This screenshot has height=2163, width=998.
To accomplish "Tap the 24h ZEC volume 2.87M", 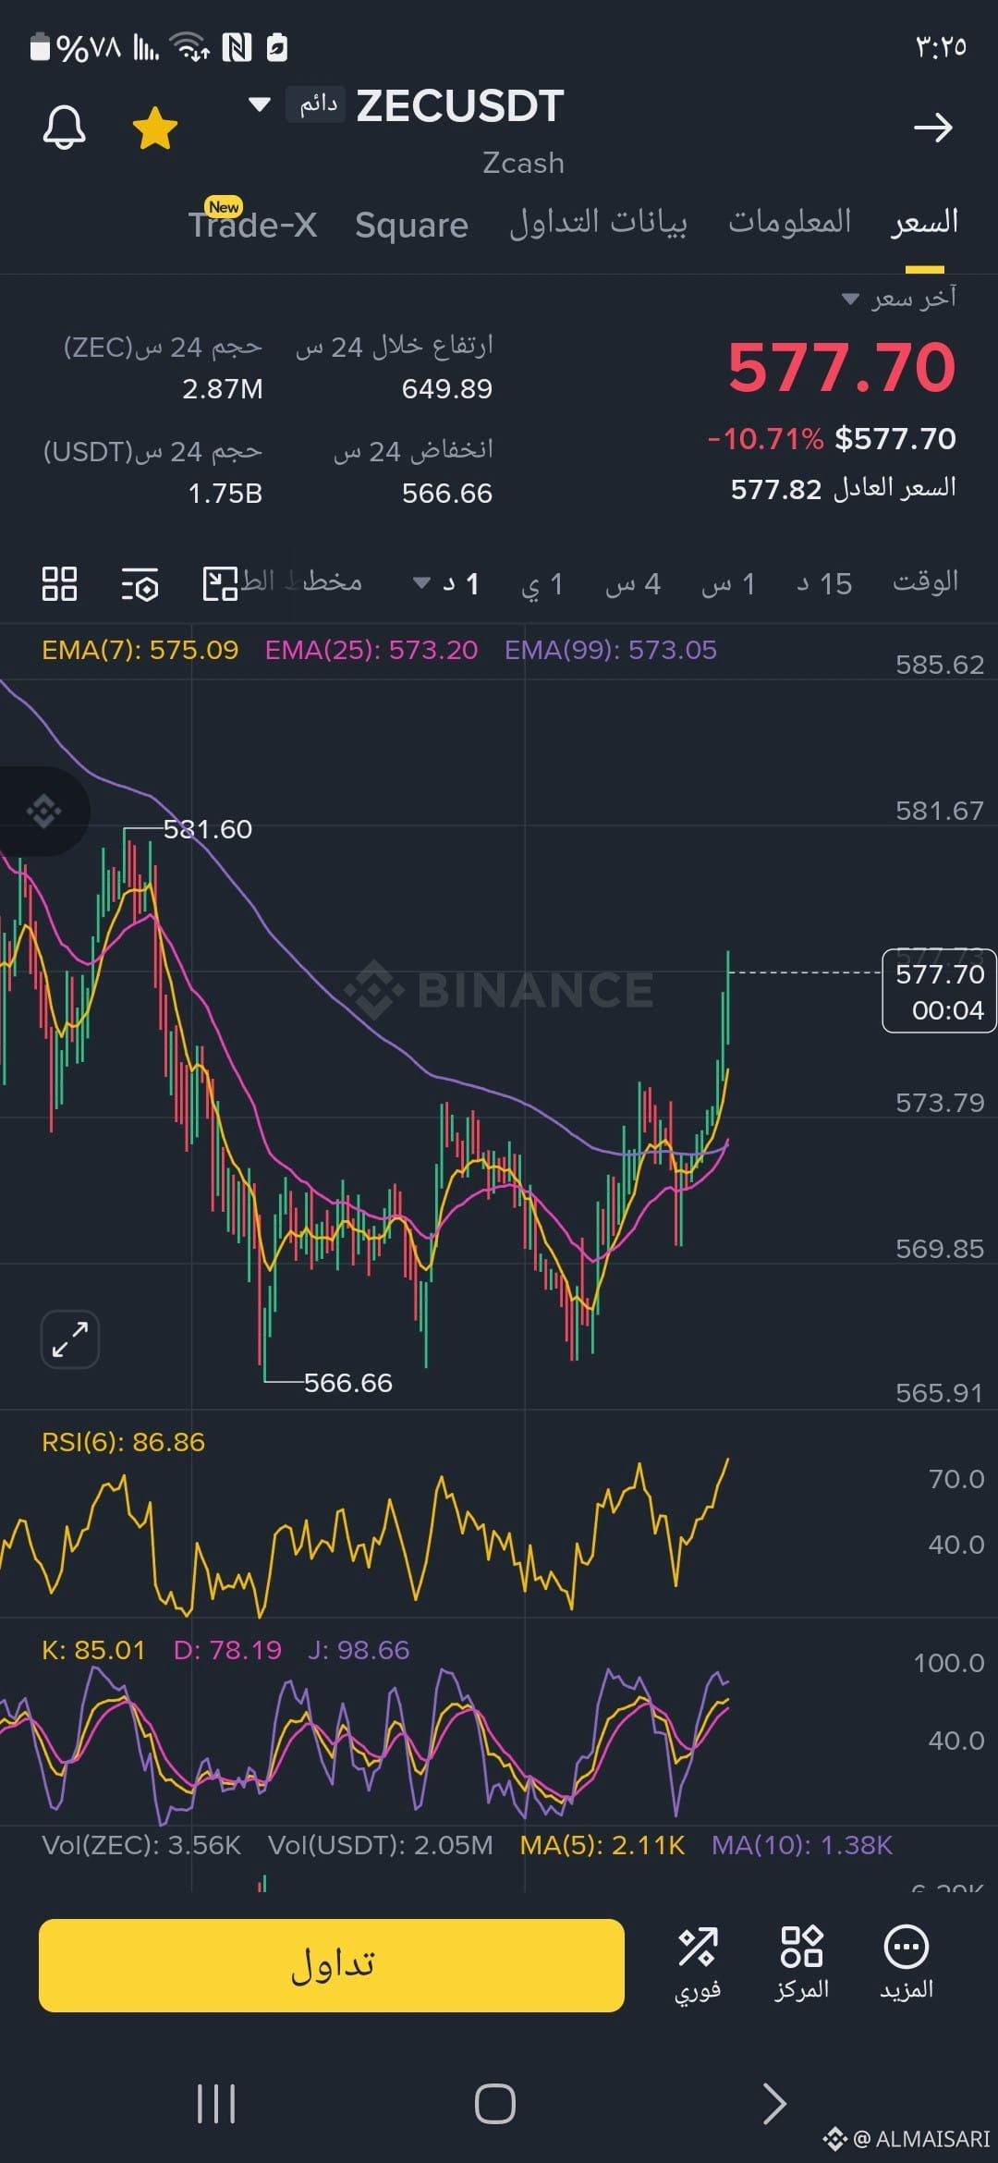I will (223, 388).
